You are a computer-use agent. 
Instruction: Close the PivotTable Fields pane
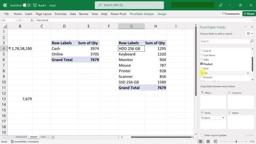pyautogui.click(x=252, y=27)
